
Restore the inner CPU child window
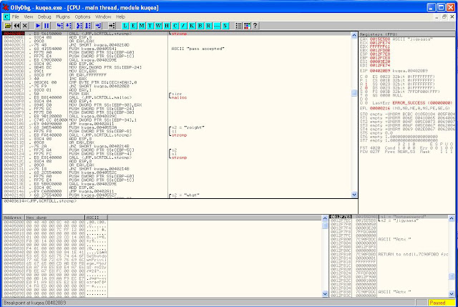[444, 17]
